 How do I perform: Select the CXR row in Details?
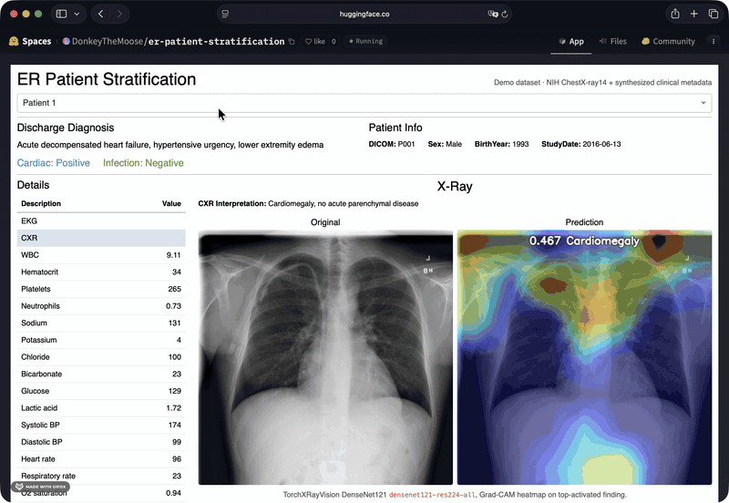coord(101,238)
